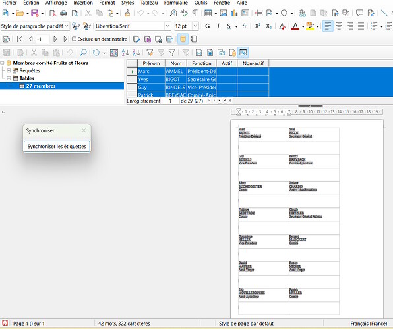
Task: Check Exclure un destinataire checkbox
Action: 74,39
